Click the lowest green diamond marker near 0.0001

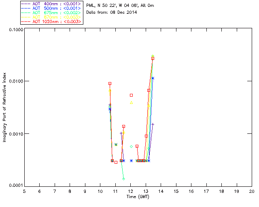coord(123,179)
